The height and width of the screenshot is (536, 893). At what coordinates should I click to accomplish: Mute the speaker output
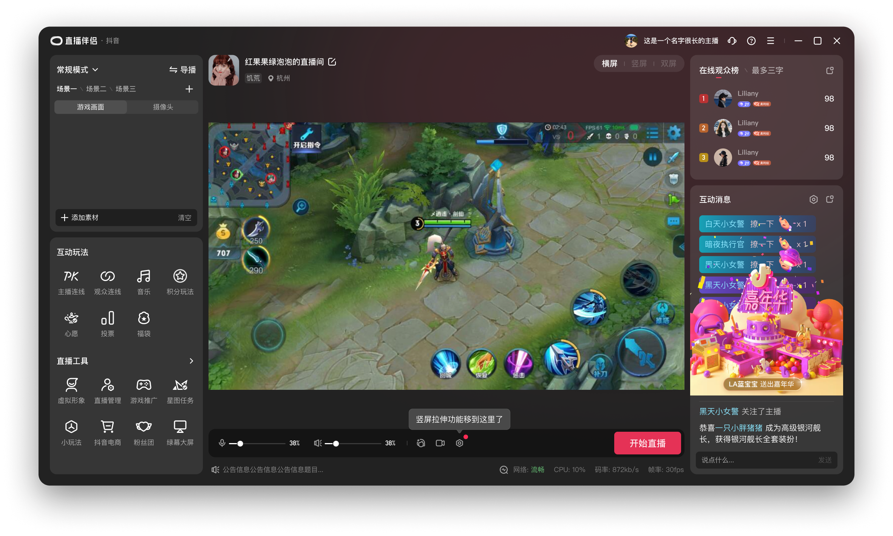[318, 443]
